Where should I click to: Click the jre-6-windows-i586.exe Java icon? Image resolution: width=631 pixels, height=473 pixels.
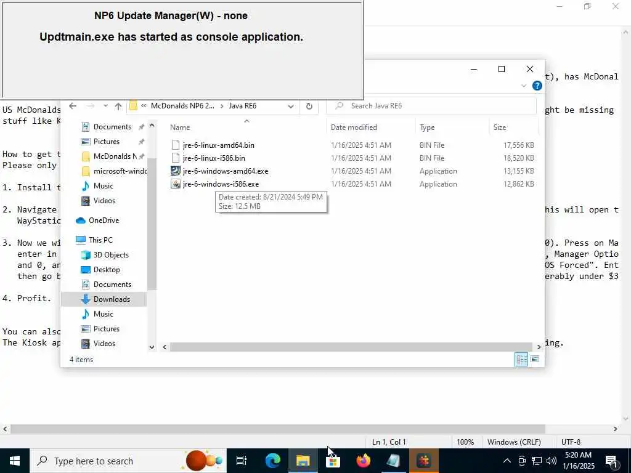(x=175, y=184)
